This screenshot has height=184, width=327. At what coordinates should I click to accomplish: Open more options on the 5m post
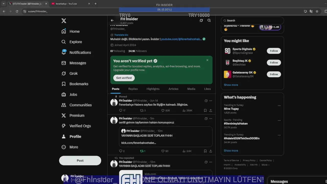point(211,119)
